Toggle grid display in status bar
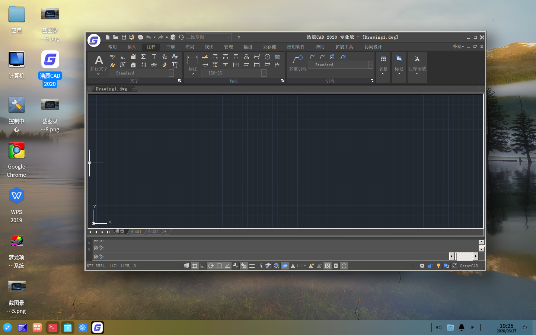The height and width of the screenshot is (335, 536). point(195,266)
